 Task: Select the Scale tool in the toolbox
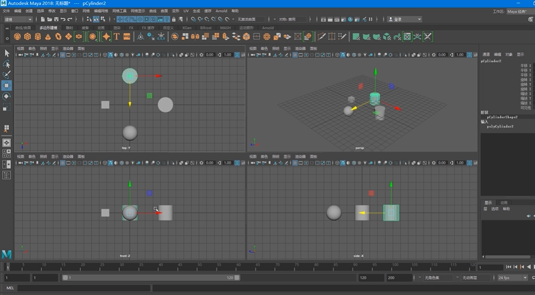point(6,108)
